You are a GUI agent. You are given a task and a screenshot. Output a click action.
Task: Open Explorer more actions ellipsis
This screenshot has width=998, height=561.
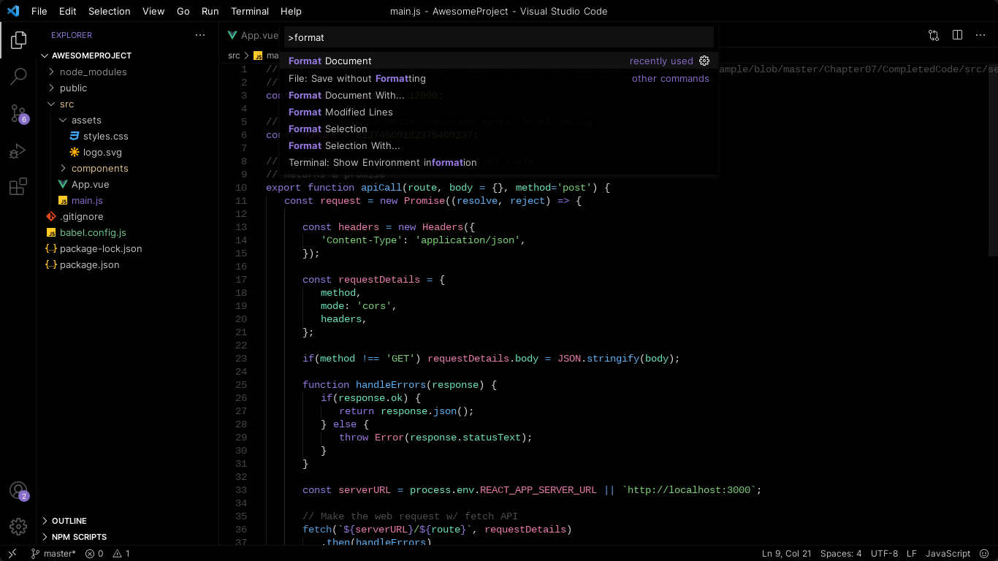pyautogui.click(x=200, y=35)
